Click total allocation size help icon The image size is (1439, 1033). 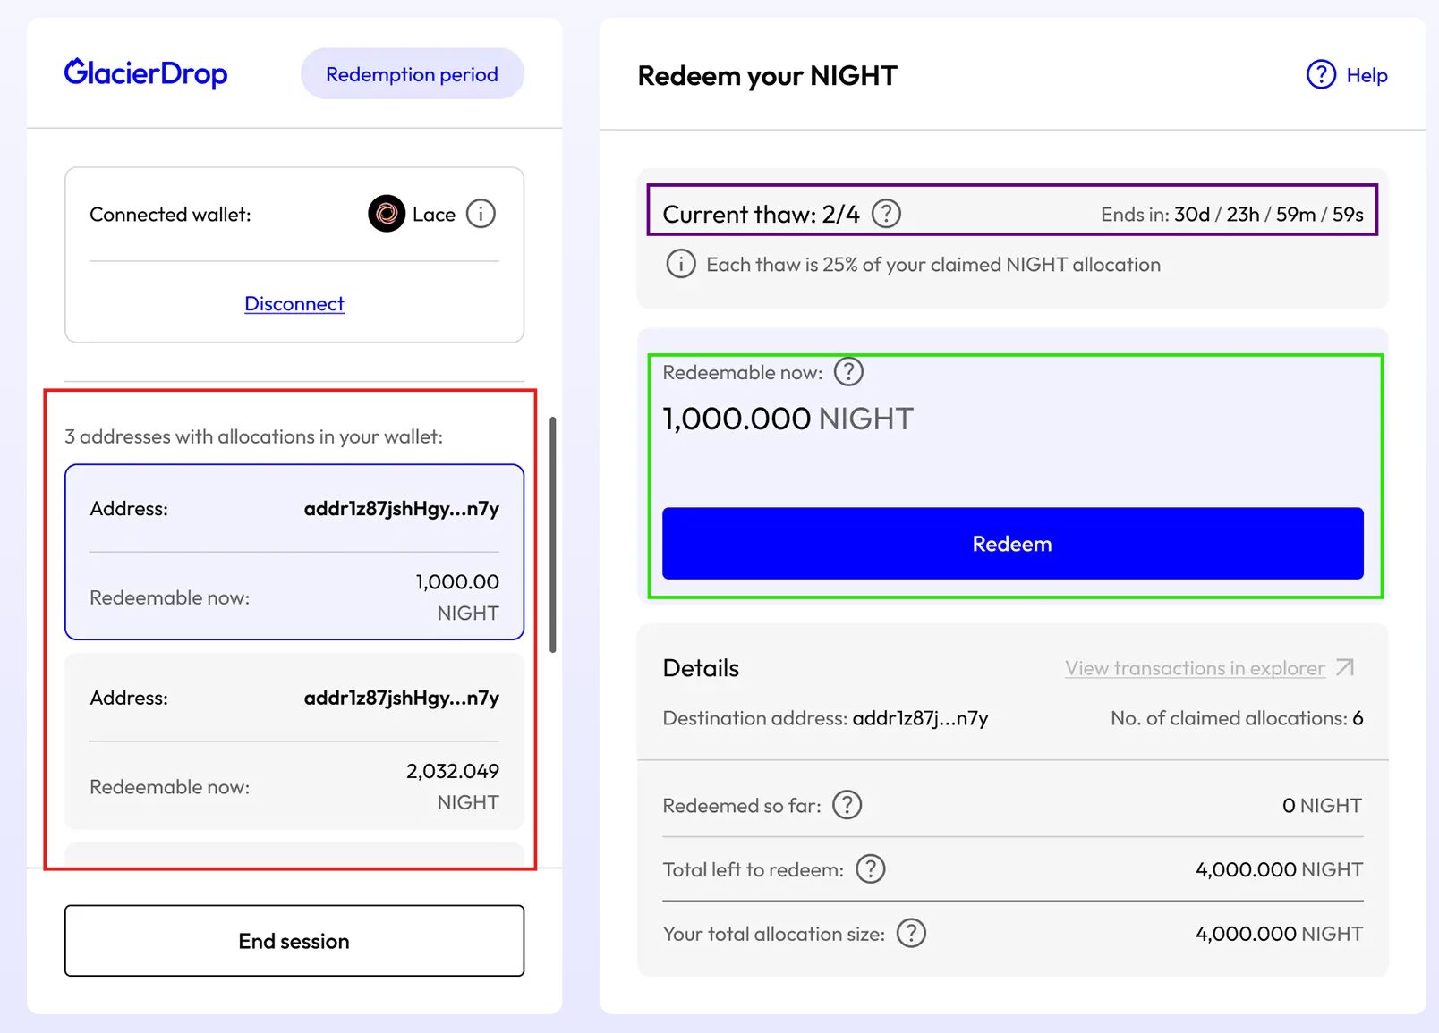(x=911, y=933)
